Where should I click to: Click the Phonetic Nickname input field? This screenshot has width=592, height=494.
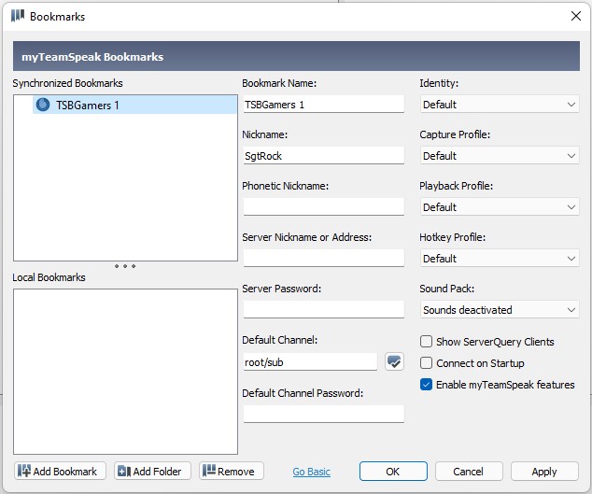pos(324,206)
